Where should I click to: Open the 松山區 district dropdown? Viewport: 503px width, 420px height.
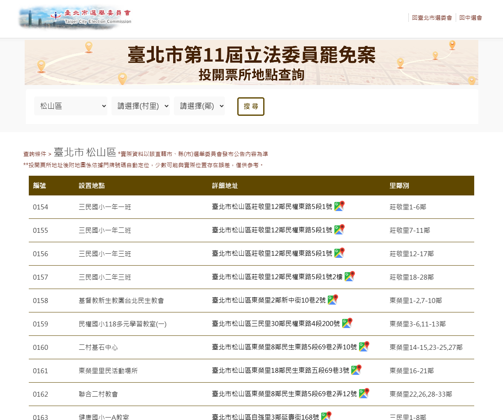coord(70,106)
